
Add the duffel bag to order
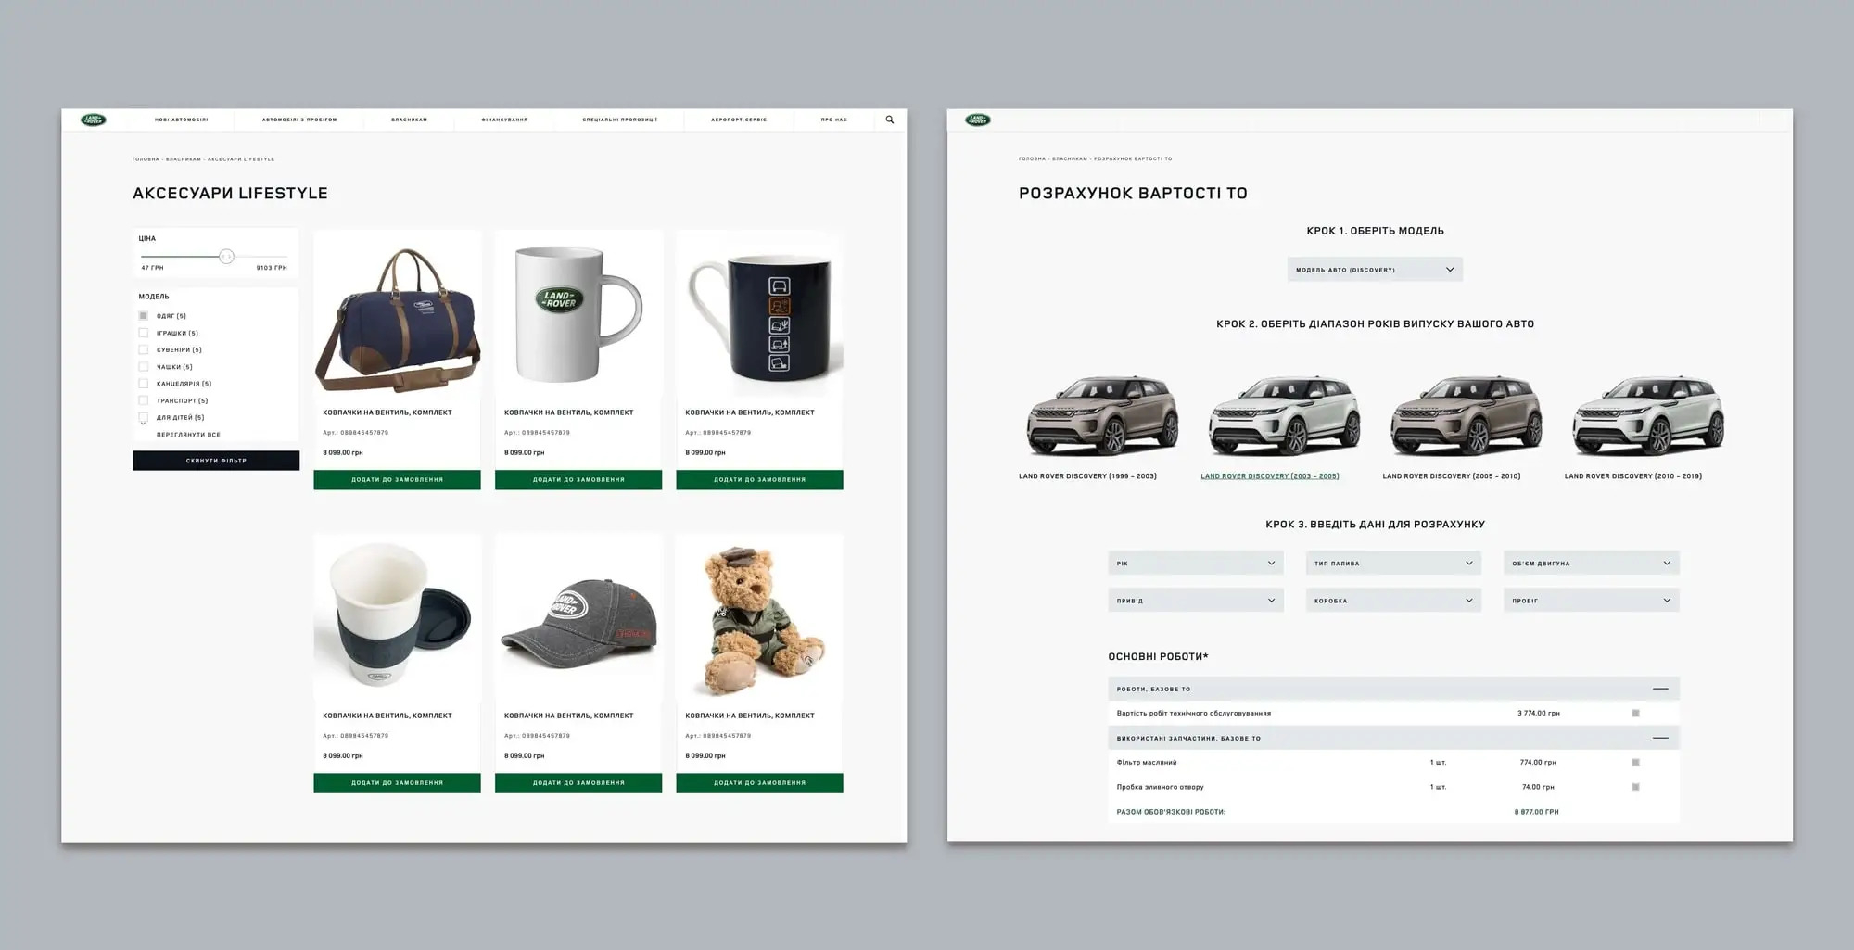click(397, 480)
